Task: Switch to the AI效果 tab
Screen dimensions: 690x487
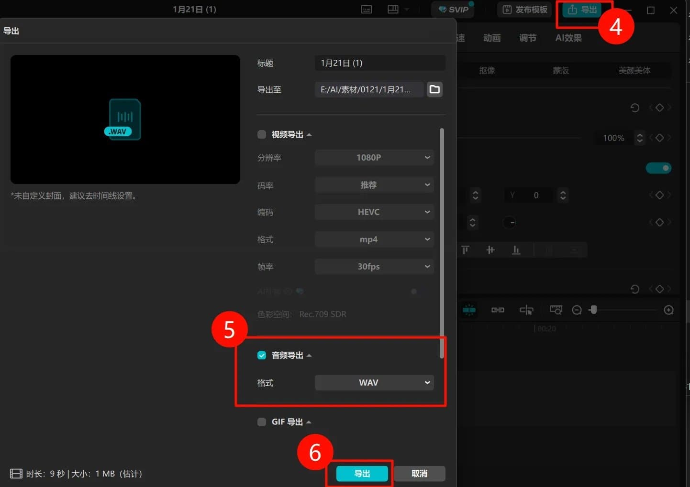Action: pos(568,38)
